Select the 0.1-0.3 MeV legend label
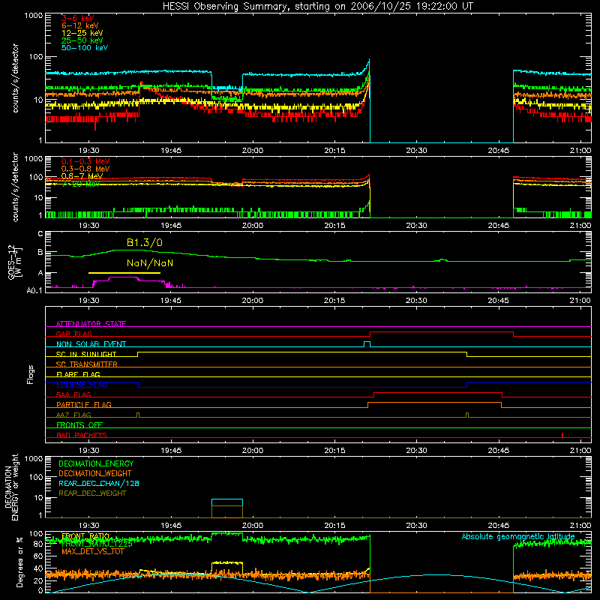 (x=85, y=161)
